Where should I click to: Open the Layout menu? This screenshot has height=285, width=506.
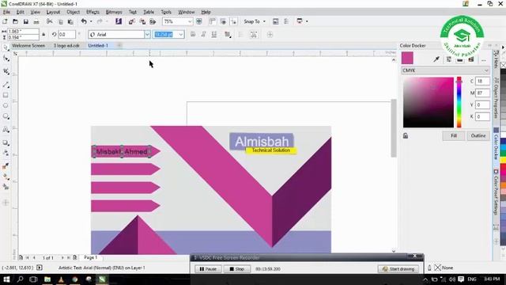point(53,12)
